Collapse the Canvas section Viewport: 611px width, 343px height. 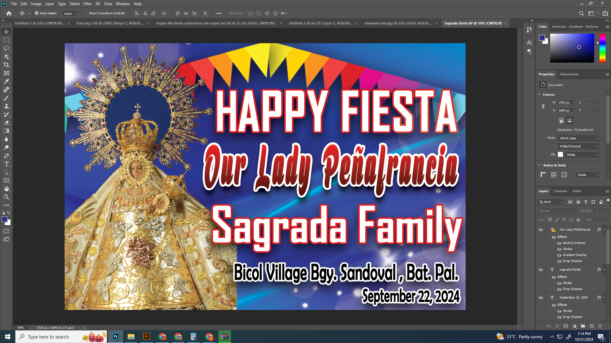[x=539, y=94]
